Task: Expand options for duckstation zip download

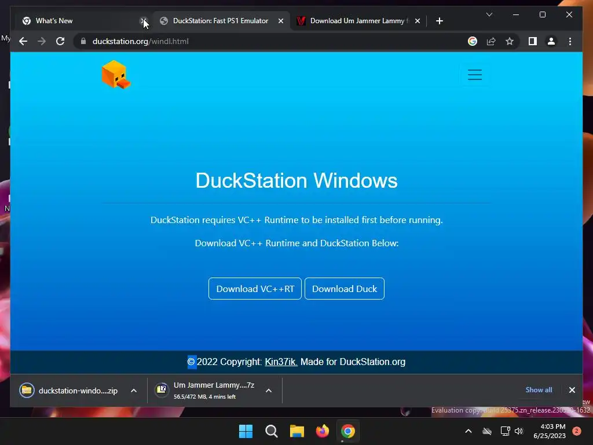Action: coord(134,391)
